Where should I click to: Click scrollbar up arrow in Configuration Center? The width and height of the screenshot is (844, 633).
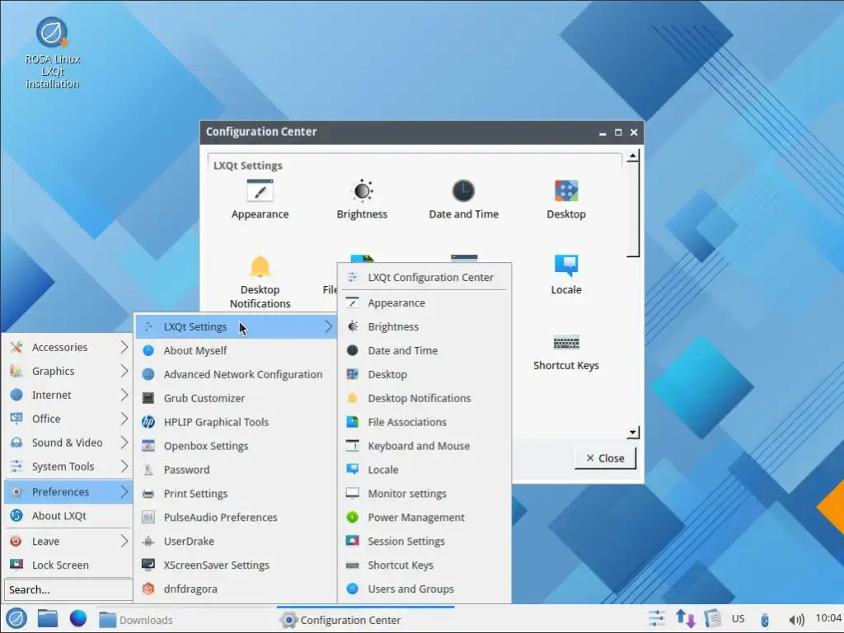633,157
